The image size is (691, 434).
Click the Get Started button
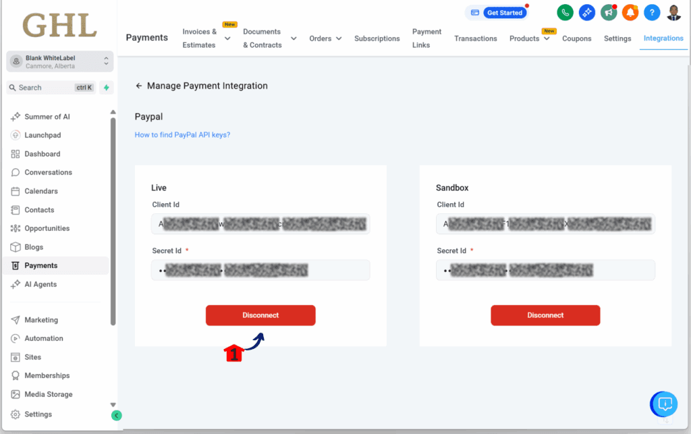click(x=505, y=12)
